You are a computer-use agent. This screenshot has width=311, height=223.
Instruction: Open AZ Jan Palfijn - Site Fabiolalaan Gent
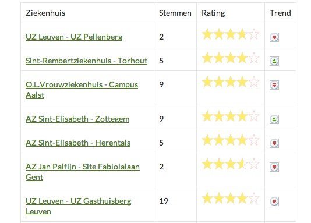(x=83, y=172)
